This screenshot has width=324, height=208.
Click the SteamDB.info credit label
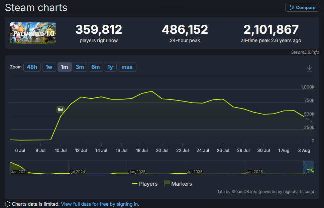(305, 52)
